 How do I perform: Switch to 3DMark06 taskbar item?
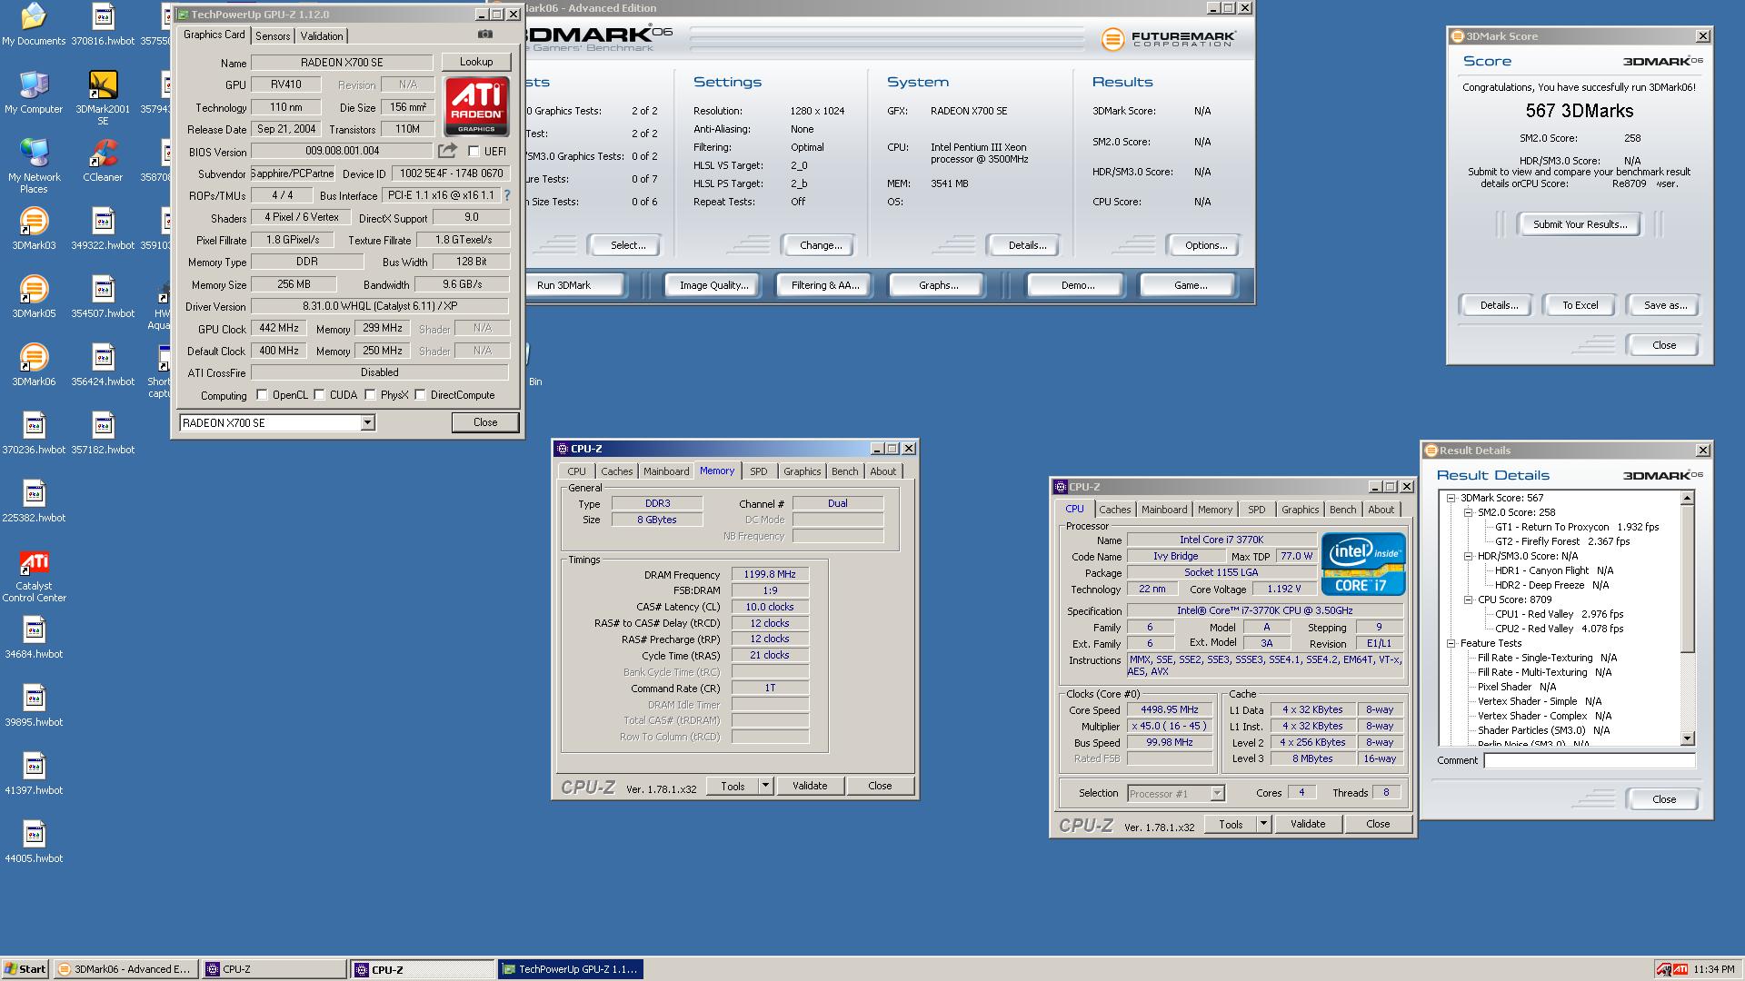(125, 969)
